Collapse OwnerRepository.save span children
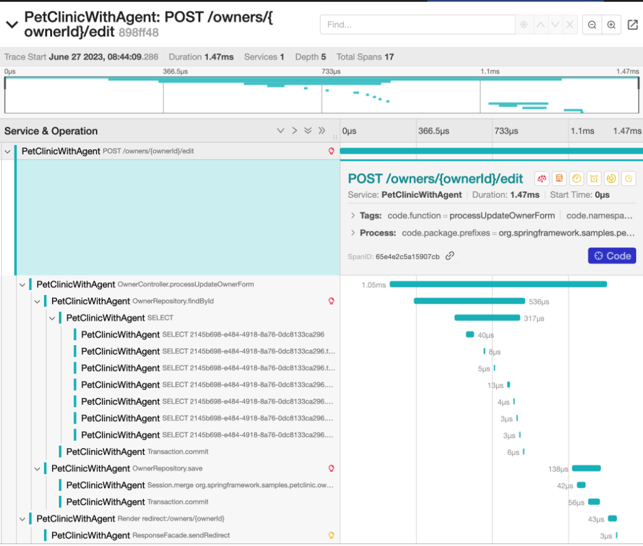643x546 pixels. 37,469
